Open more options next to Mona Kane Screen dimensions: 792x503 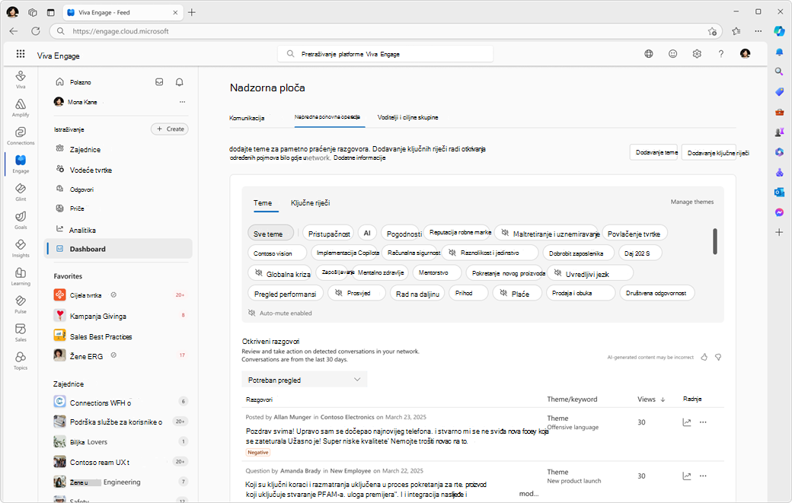coord(182,102)
